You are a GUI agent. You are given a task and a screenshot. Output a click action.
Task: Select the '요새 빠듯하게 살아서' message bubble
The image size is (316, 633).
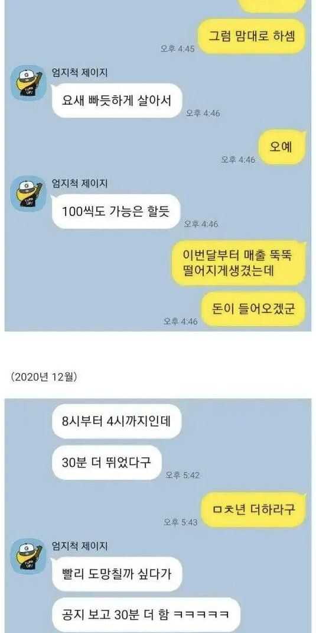coord(116,101)
